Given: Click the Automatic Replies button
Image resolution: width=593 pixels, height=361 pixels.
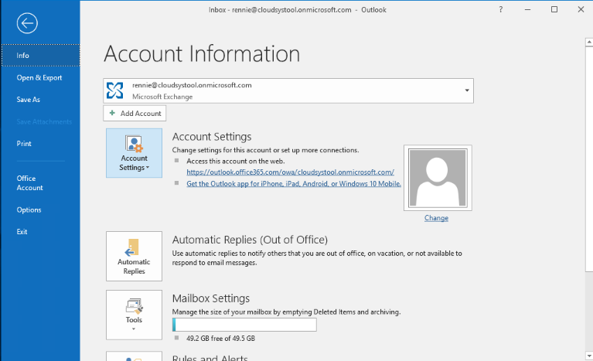Looking at the screenshot, I should (134, 257).
